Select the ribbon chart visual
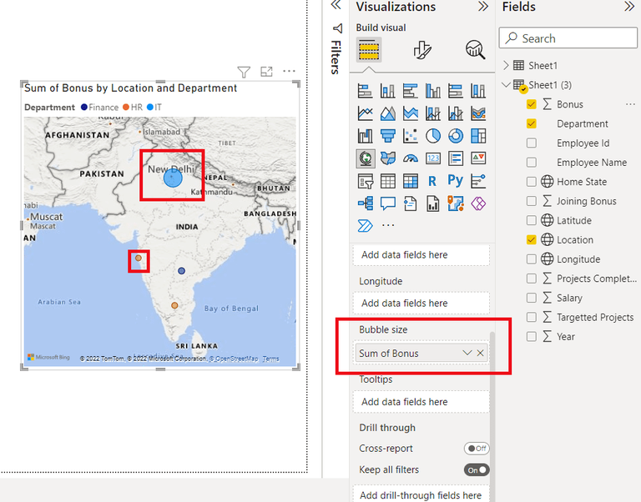Screen dimensions: 641x502 478,113
